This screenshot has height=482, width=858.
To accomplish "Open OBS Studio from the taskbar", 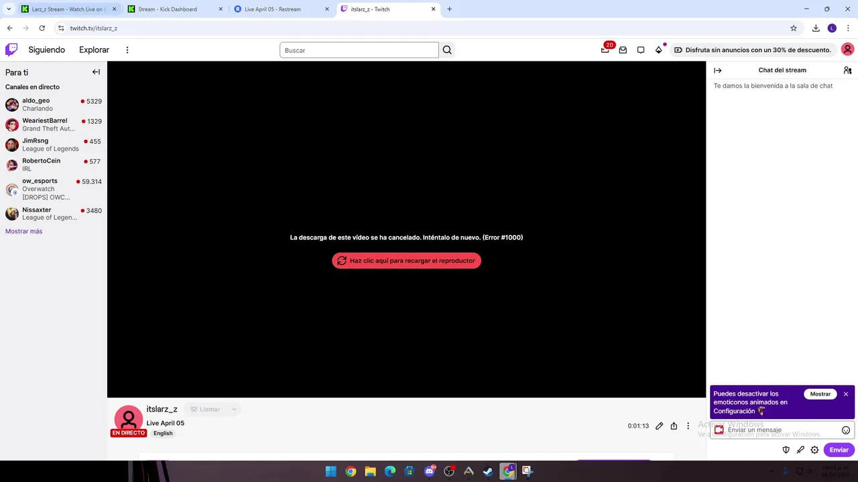I will (x=449, y=471).
